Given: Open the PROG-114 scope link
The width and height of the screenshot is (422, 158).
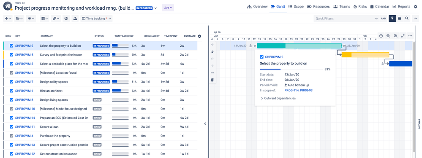Looking at the screenshot, I should (x=291, y=91).
